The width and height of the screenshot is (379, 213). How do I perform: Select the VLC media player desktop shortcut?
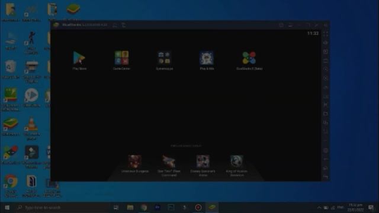tap(31, 128)
